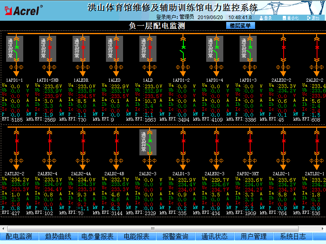This screenshot has width=326, height=244.
Task: Switch to 配电监测 tab
Action: (x=19, y=236)
